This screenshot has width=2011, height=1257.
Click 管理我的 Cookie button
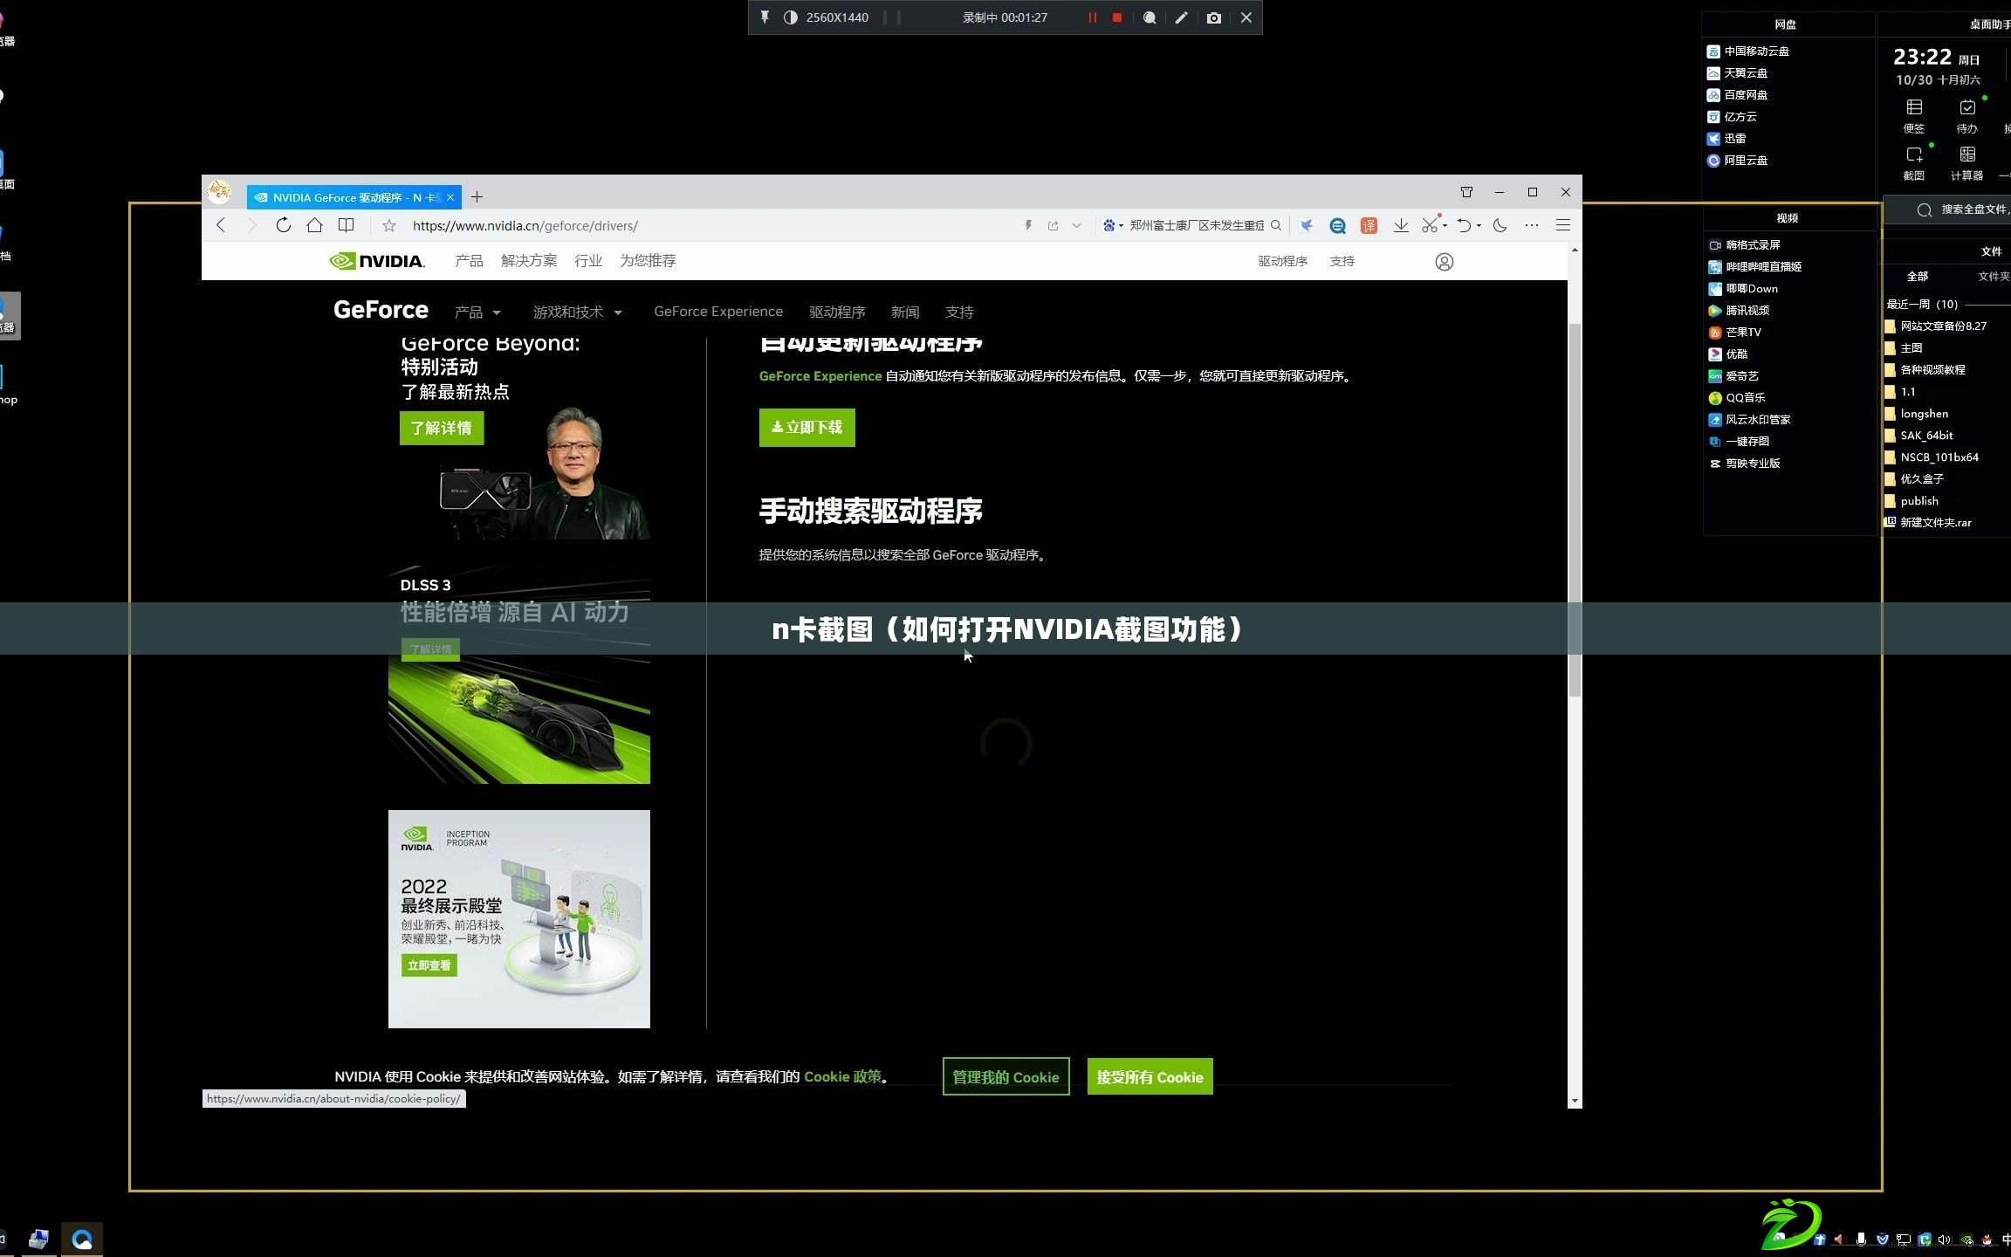[1005, 1077]
